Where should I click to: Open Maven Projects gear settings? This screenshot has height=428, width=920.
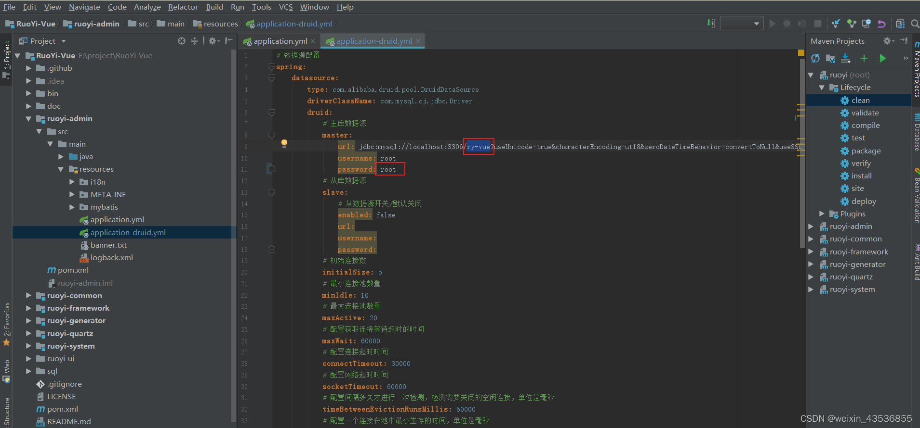(x=888, y=41)
